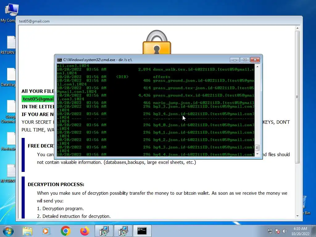This screenshot has width=316, height=237.
Task: Click the test05@gmail.com window title
Action: pyautogui.click(x=34, y=21)
